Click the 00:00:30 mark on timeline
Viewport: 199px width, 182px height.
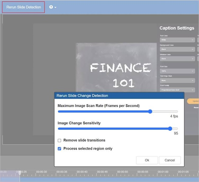[x=41, y=172]
